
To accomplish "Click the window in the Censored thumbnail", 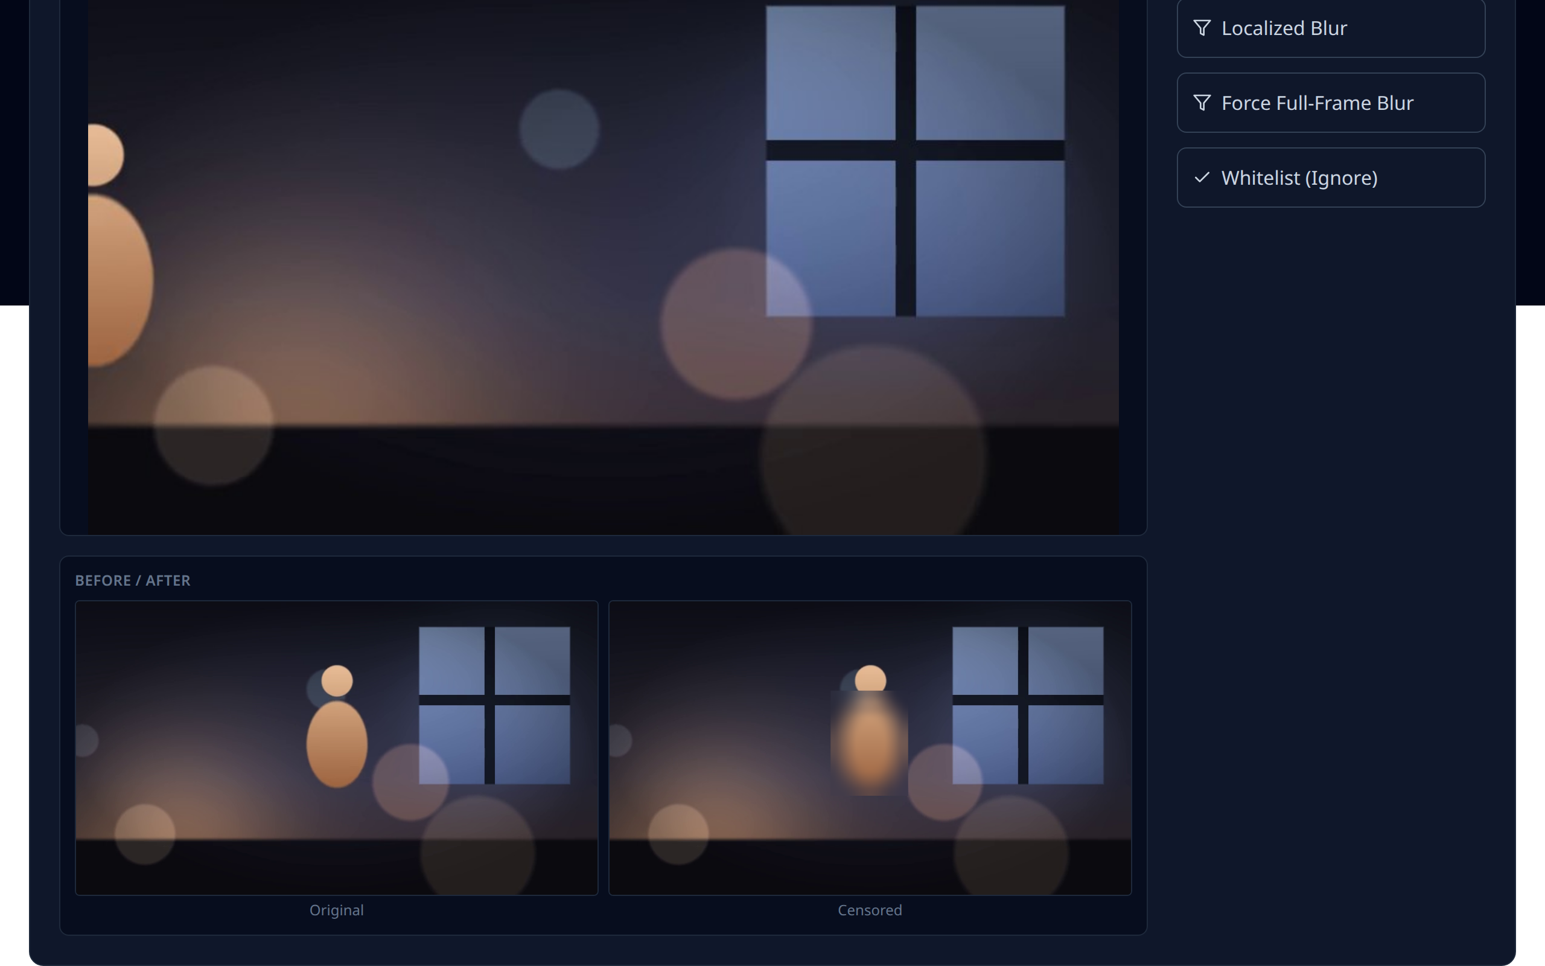I will pos(1028,705).
